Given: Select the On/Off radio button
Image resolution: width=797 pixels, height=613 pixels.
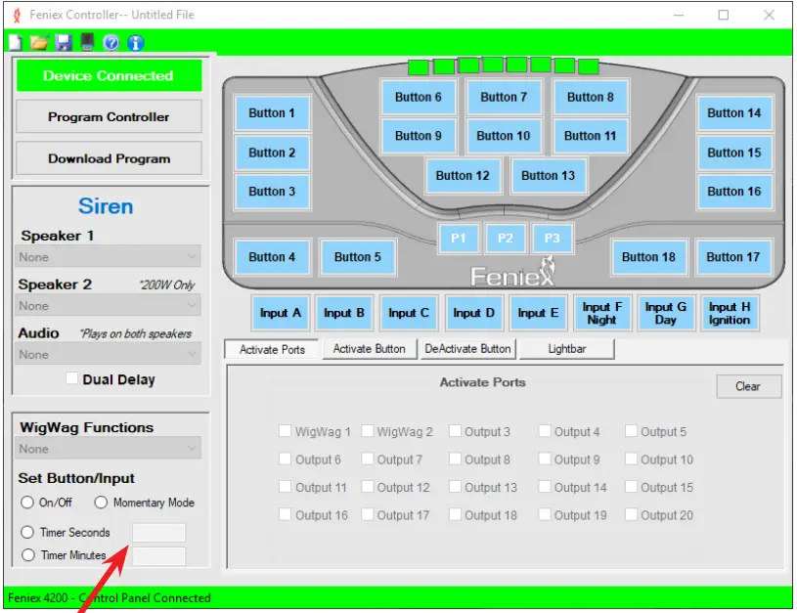Looking at the screenshot, I should click(x=27, y=503).
